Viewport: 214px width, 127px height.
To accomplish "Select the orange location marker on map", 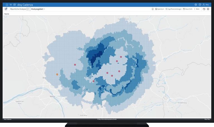I will 57,74.
